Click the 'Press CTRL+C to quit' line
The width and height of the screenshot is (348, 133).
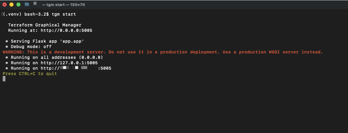tap(30, 74)
